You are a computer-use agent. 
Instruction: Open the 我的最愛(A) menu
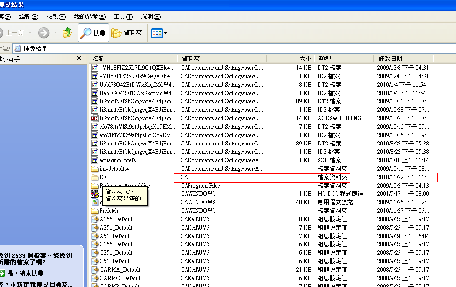pyautogui.click(x=90, y=17)
